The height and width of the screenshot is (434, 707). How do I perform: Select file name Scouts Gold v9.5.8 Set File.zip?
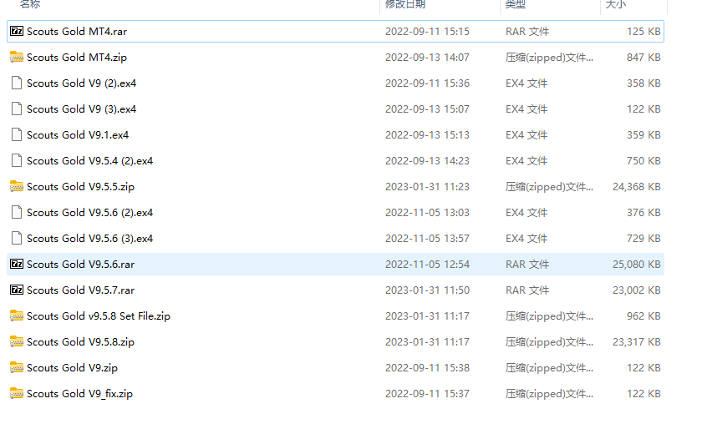pos(99,316)
